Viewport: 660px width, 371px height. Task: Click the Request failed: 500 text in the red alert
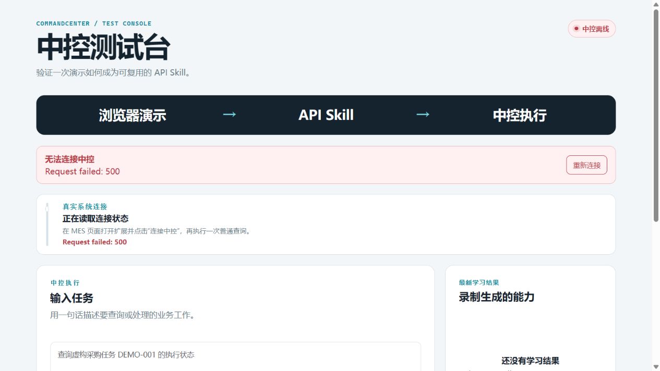tap(82, 171)
